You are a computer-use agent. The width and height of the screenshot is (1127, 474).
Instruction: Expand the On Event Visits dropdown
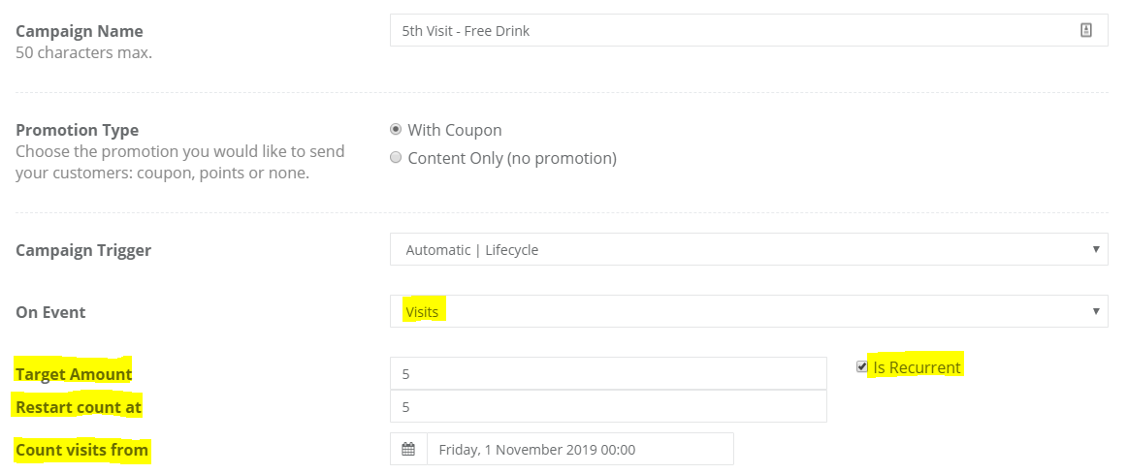point(749,311)
